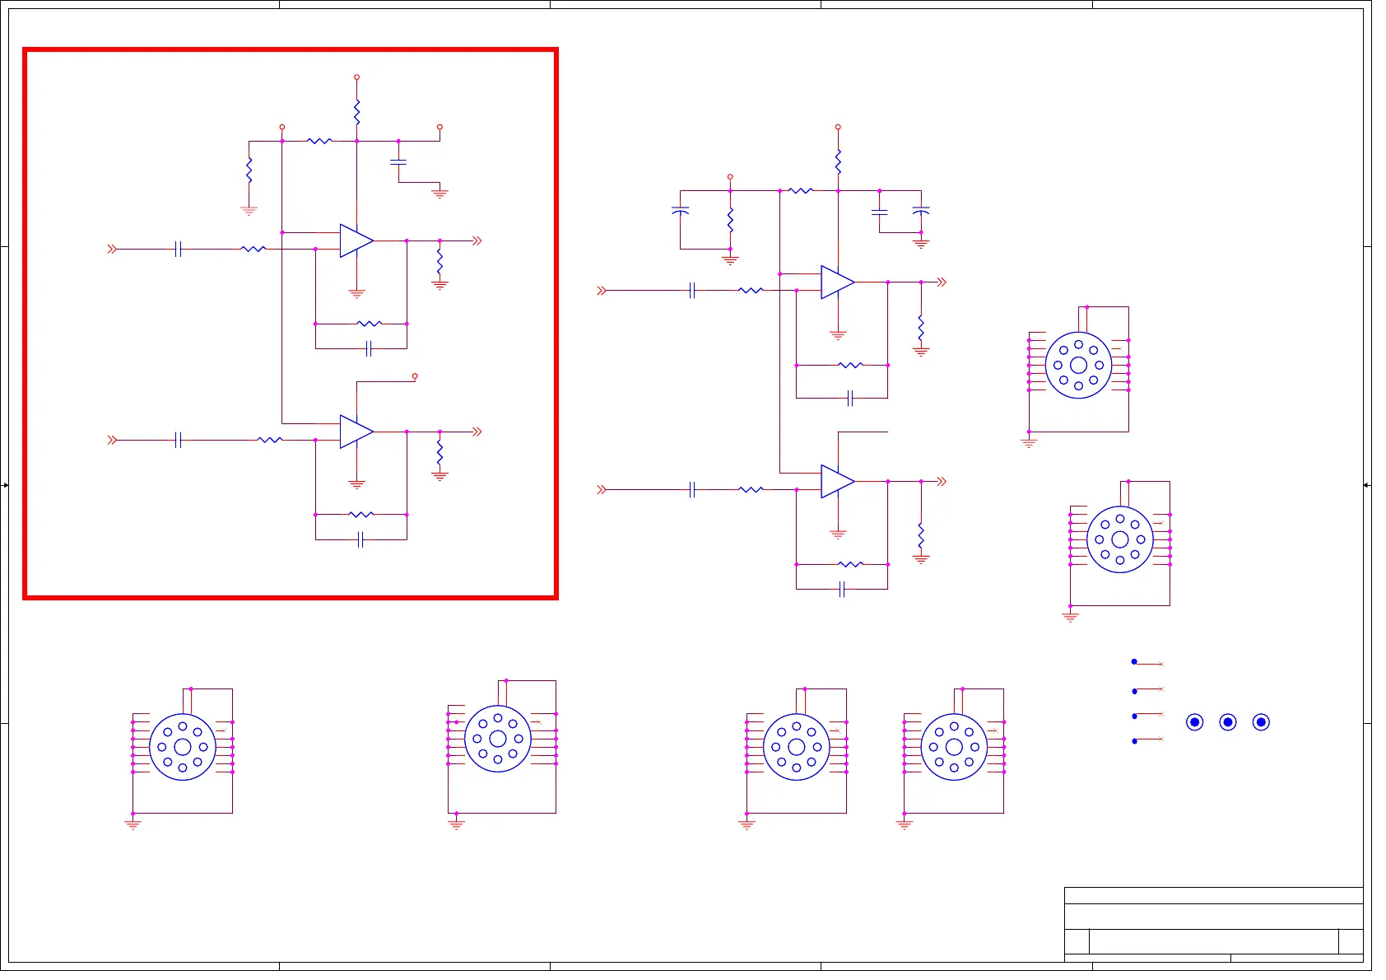Select the upper input coupling capacitor, right circuit
The image size is (1386, 980).
click(692, 291)
